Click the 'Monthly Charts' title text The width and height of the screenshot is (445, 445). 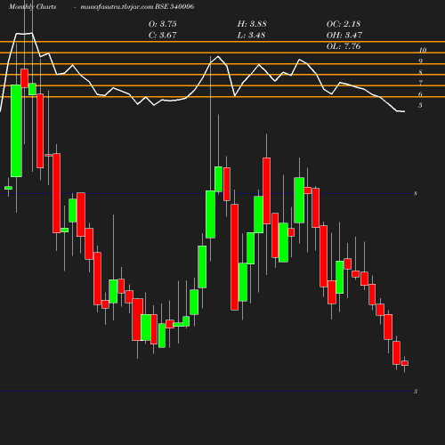pyautogui.click(x=33, y=7)
